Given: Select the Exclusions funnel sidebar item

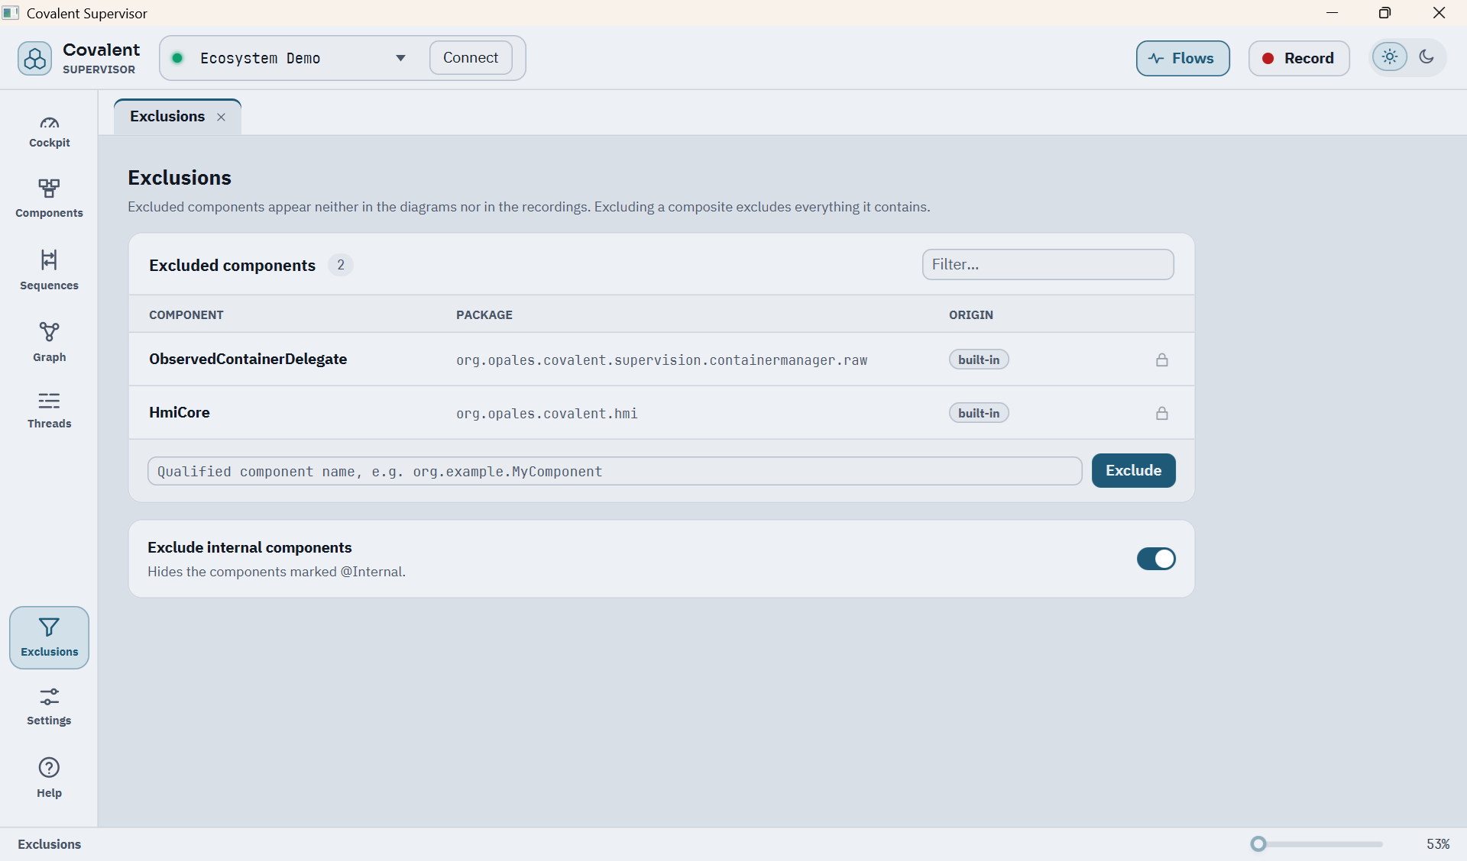Looking at the screenshot, I should coord(49,637).
